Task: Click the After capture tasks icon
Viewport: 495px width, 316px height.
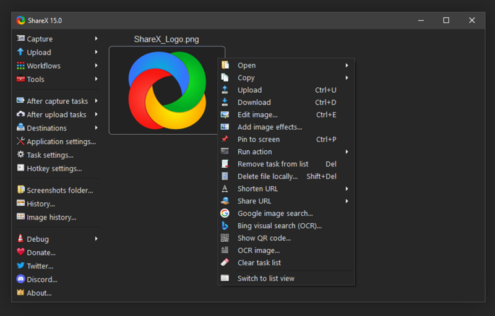Action: tap(20, 101)
